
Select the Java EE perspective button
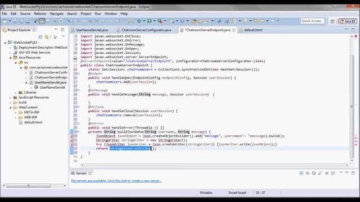pyautogui.click(x=348, y=21)
